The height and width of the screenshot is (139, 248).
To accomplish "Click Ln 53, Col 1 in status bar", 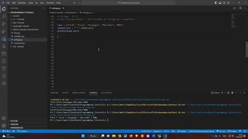I will point(146,131).
